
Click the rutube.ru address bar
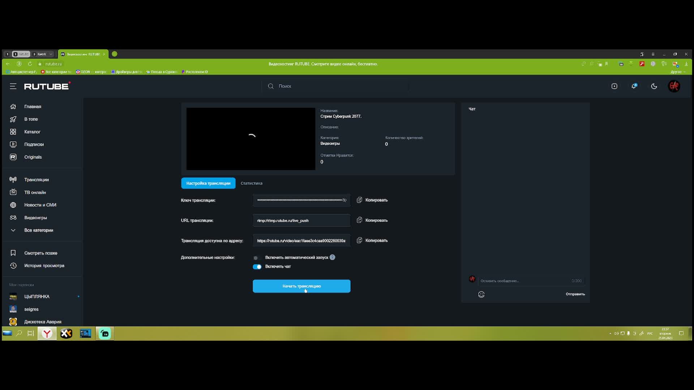[53, 64]
